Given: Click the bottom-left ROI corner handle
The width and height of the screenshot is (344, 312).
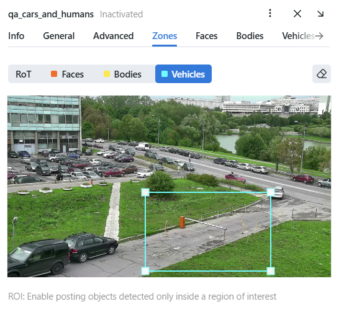Looking at the screenshot, I should pyautogui.click(x=145, y=271).
